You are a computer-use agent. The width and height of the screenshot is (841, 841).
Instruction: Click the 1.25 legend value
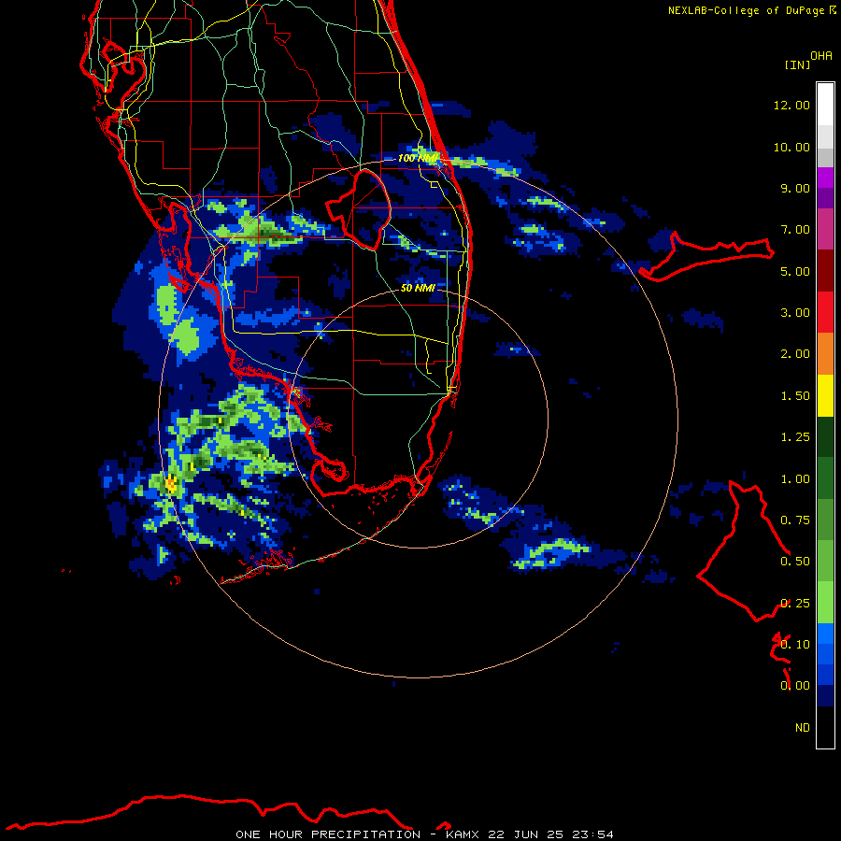coord(795,437)
